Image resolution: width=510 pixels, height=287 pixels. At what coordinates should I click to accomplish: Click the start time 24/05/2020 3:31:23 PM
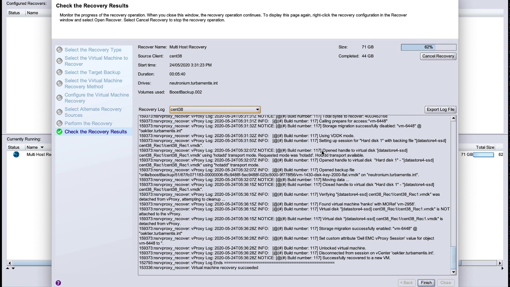point(190,65)
